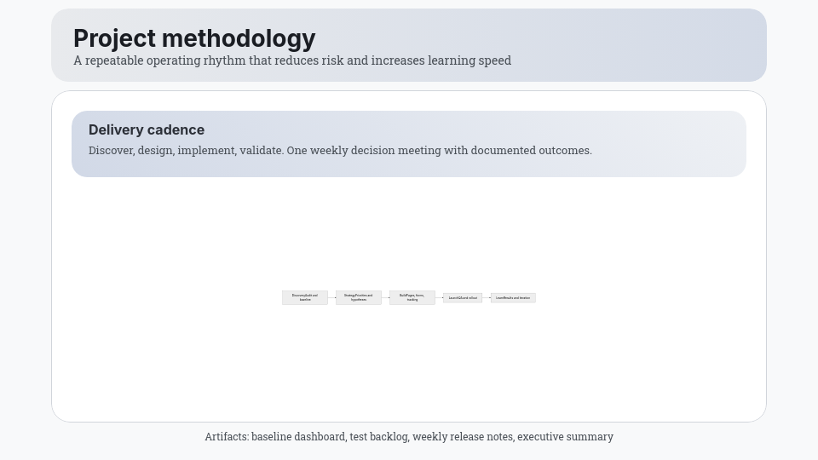Select the Build step box in flowchart
The height and width of the screenshot is (460, 818).
coord(412,297)
